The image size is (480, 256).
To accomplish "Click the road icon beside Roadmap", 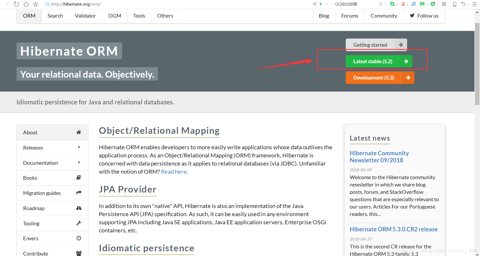I will coord(79,208).
